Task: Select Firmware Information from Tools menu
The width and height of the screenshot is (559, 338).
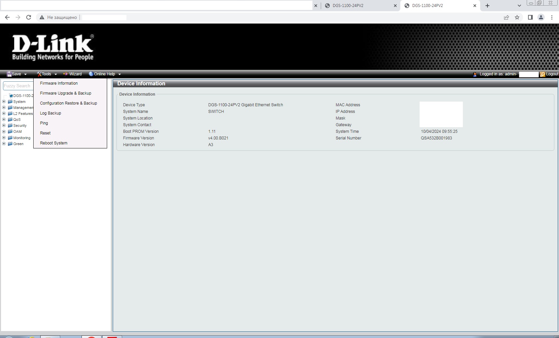Action: [x=70, y=83]
